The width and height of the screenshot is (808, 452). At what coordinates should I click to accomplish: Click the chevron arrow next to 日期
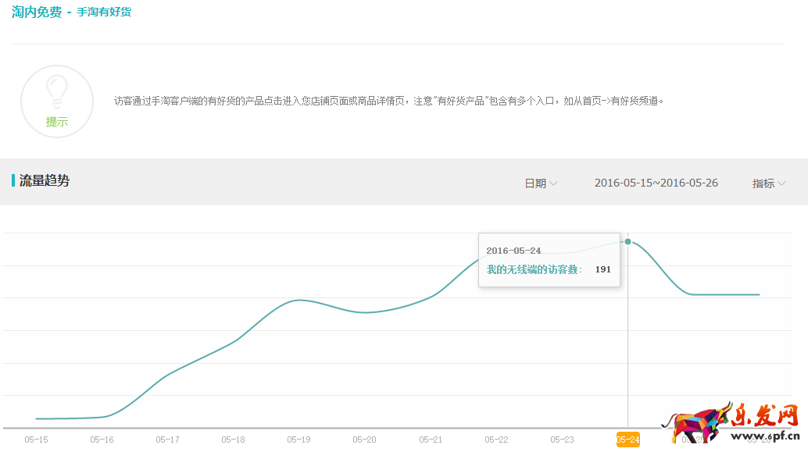tap(554, 184)
